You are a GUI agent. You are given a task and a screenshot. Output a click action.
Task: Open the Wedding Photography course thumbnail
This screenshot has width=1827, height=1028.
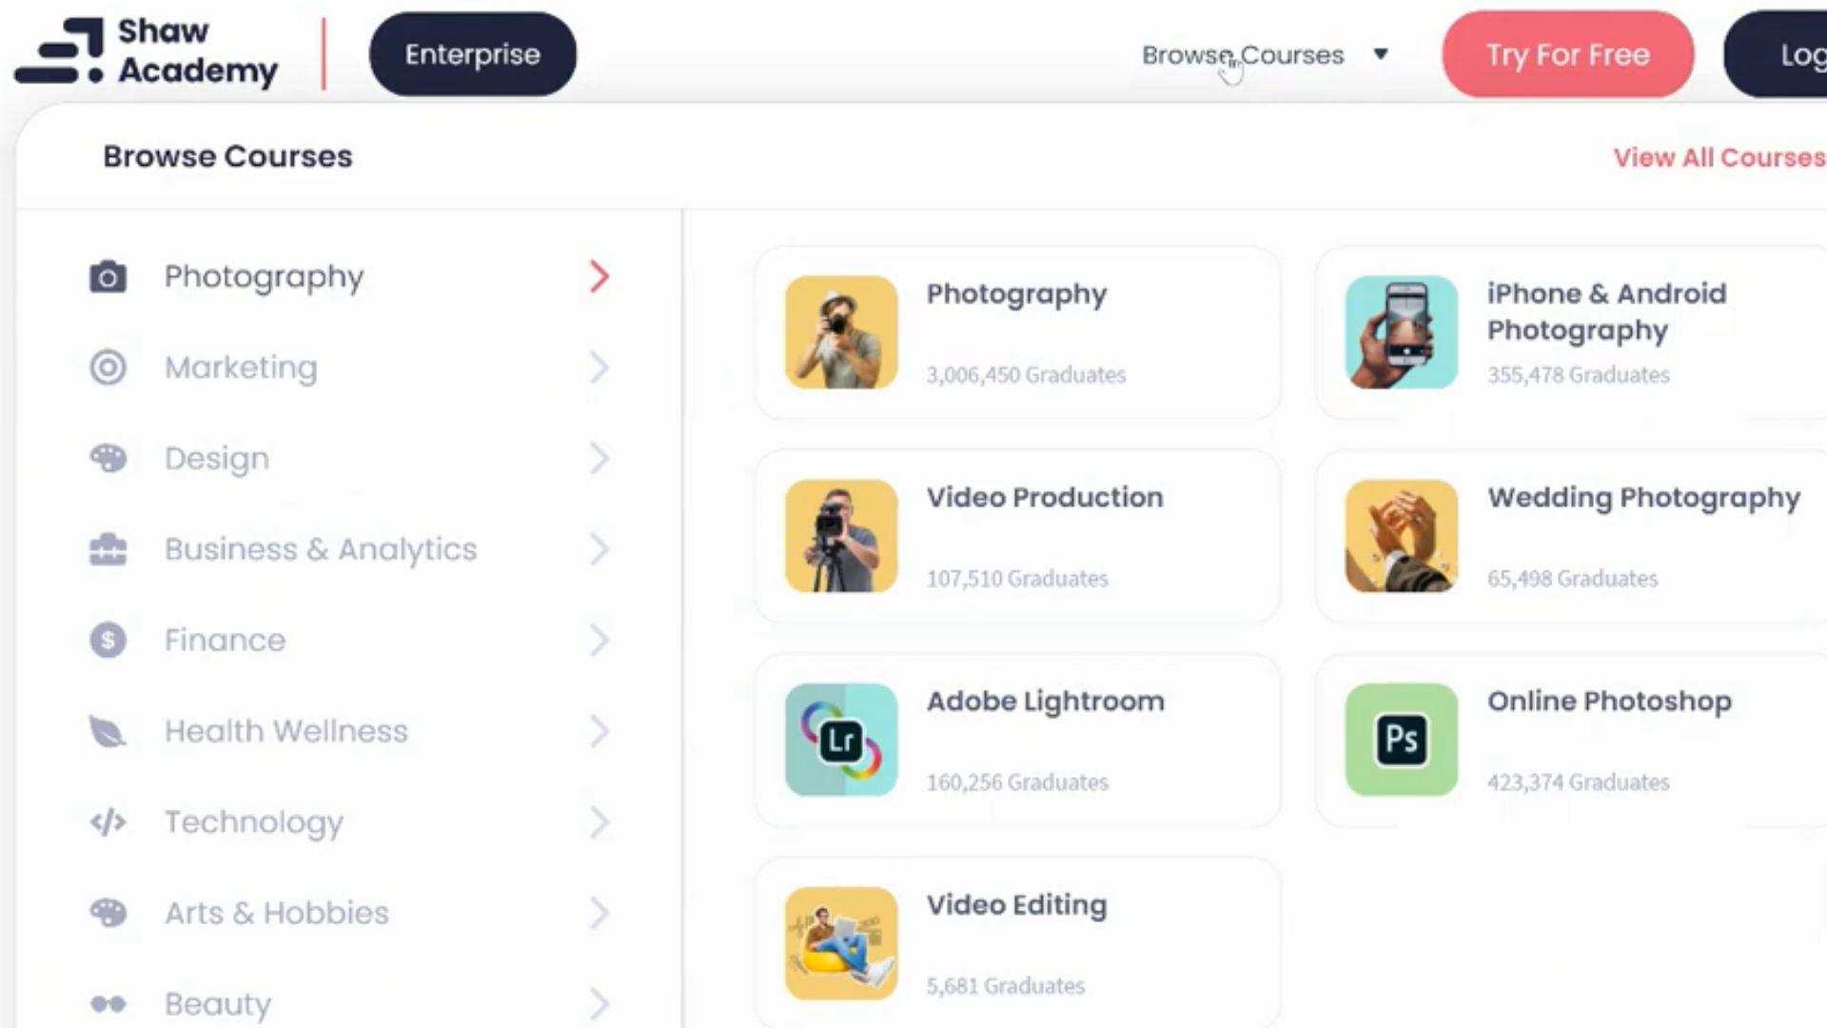pos(1401,536)
